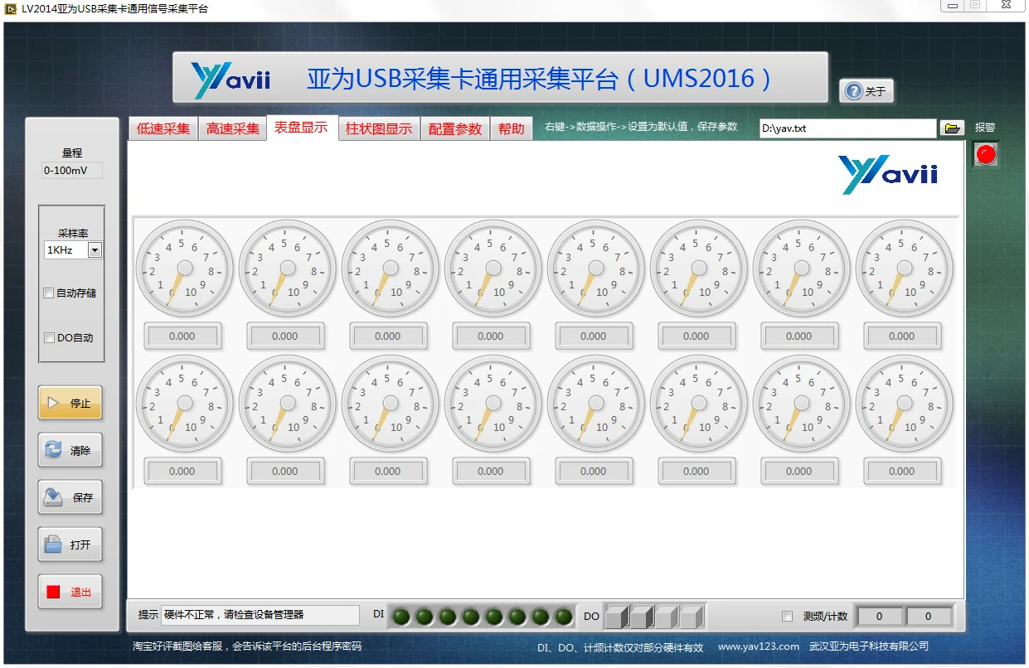Toggle the second DO output switch

click(x=642, y=617)
